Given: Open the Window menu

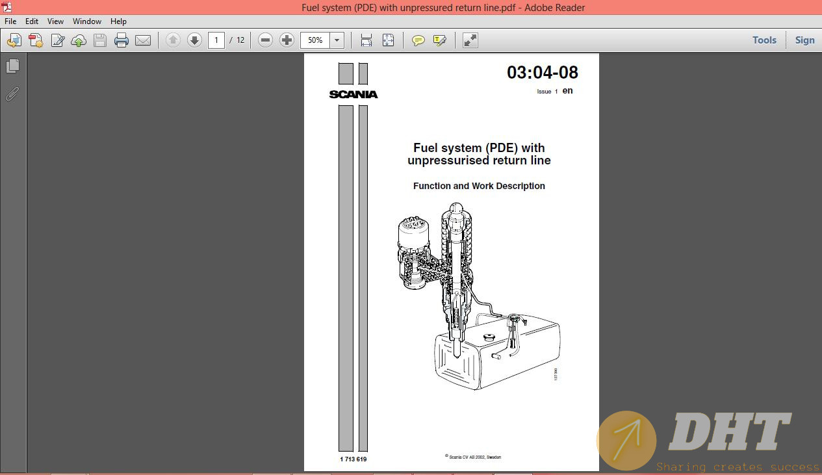Looking at the screenshot, I should tap(87, 21).
